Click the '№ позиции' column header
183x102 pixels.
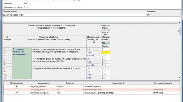[7, 41]
